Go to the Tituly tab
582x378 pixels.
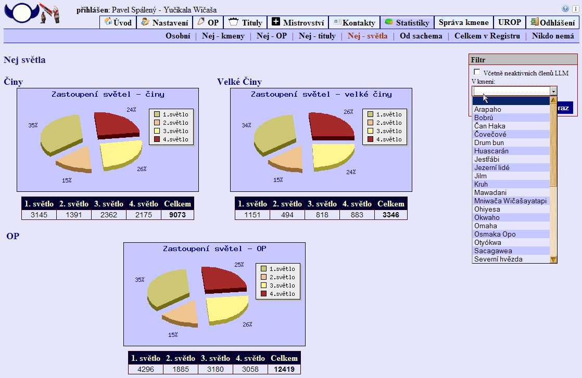[x=246, y=22]
